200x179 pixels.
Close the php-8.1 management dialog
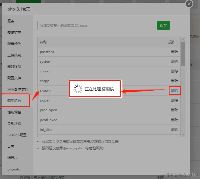[189, 4]
